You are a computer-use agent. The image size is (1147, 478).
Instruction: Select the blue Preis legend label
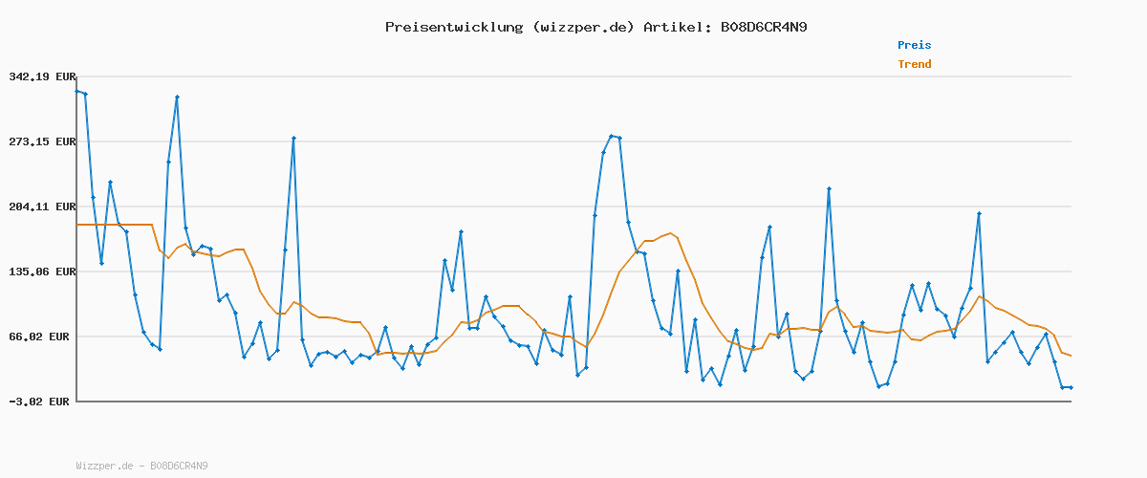(x=914, y=45)
